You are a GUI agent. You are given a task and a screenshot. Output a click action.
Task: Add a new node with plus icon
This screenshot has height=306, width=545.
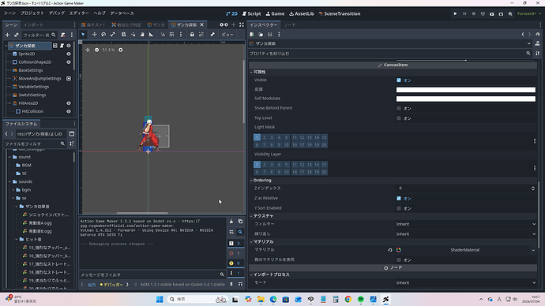[x=7, y=35]
